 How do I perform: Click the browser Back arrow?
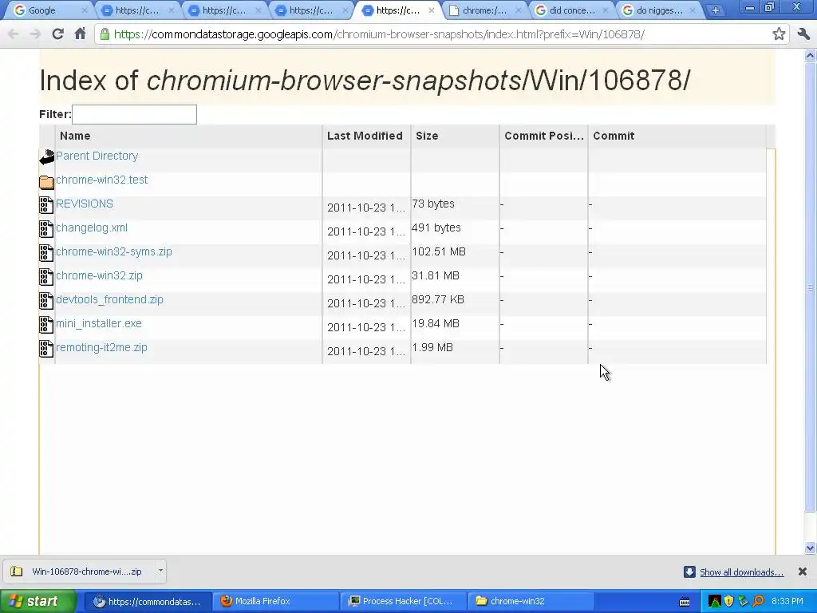pyautogui.click(x=14, y=34)
